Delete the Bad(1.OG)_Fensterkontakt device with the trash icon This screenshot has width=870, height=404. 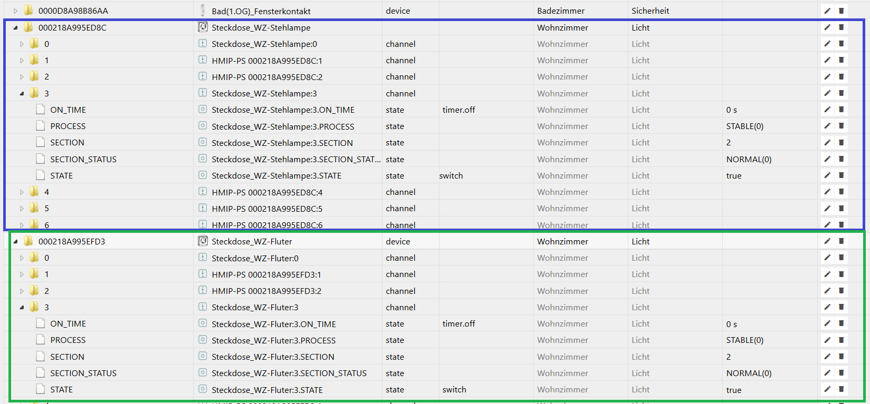tap(842, 11)
